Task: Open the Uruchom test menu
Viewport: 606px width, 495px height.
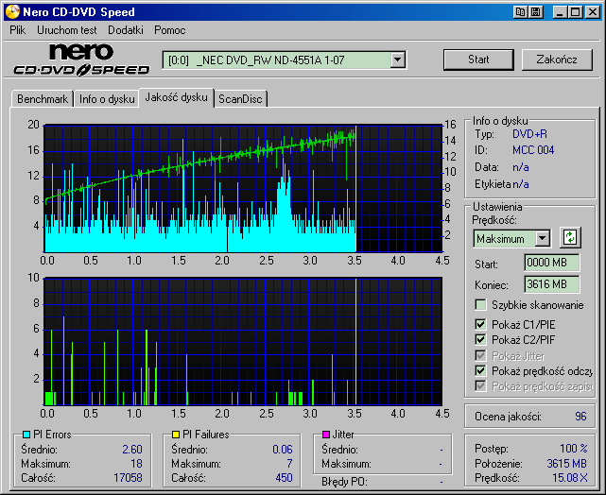Action: pyautogui.click(x=67, y=30)
